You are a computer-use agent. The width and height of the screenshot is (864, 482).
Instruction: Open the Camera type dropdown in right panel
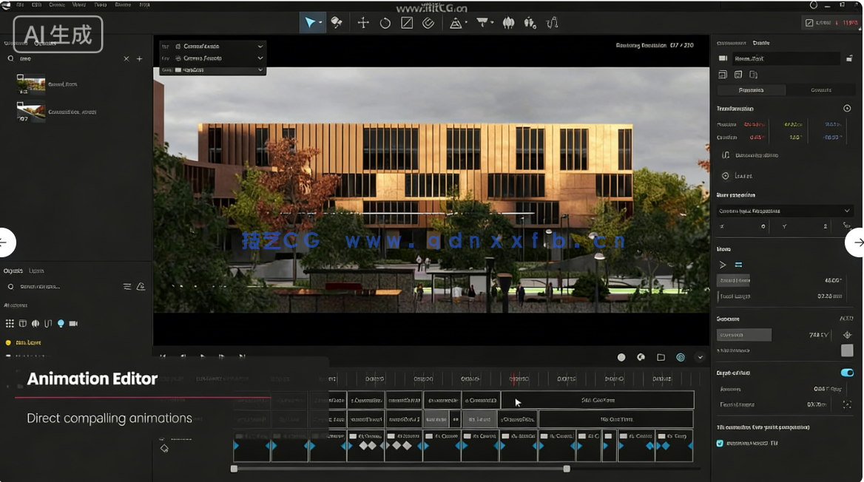click(784, 211)
